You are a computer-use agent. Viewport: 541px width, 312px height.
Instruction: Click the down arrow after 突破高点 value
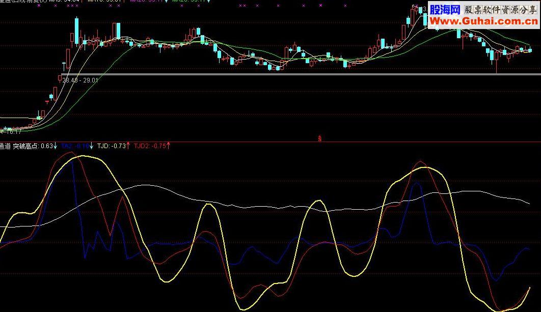coord(55,146)
